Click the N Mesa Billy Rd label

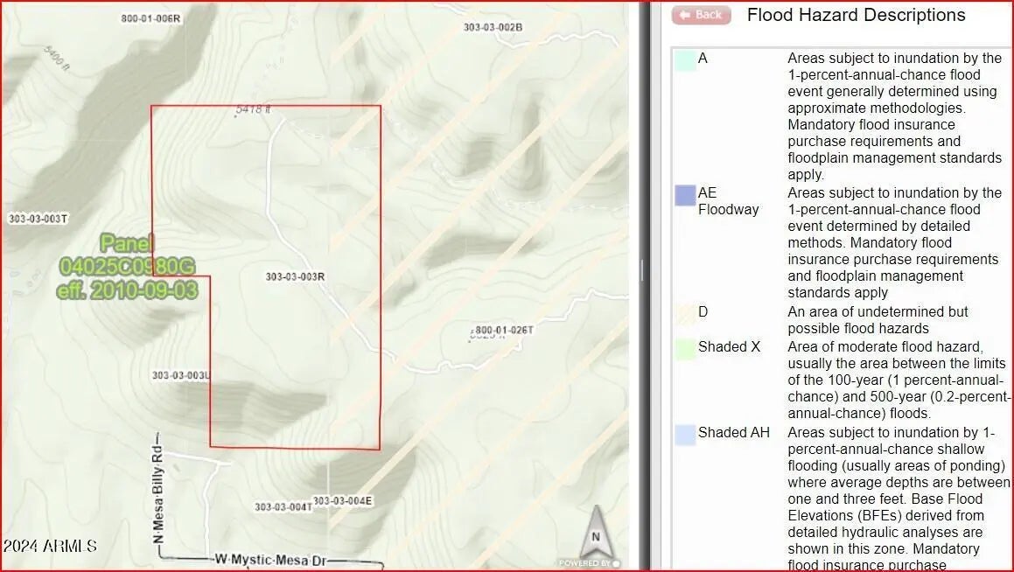[x=158, y=487]
